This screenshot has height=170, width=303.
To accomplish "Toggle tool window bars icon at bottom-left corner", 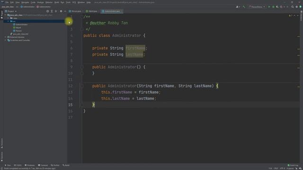I will coord(2,169).
